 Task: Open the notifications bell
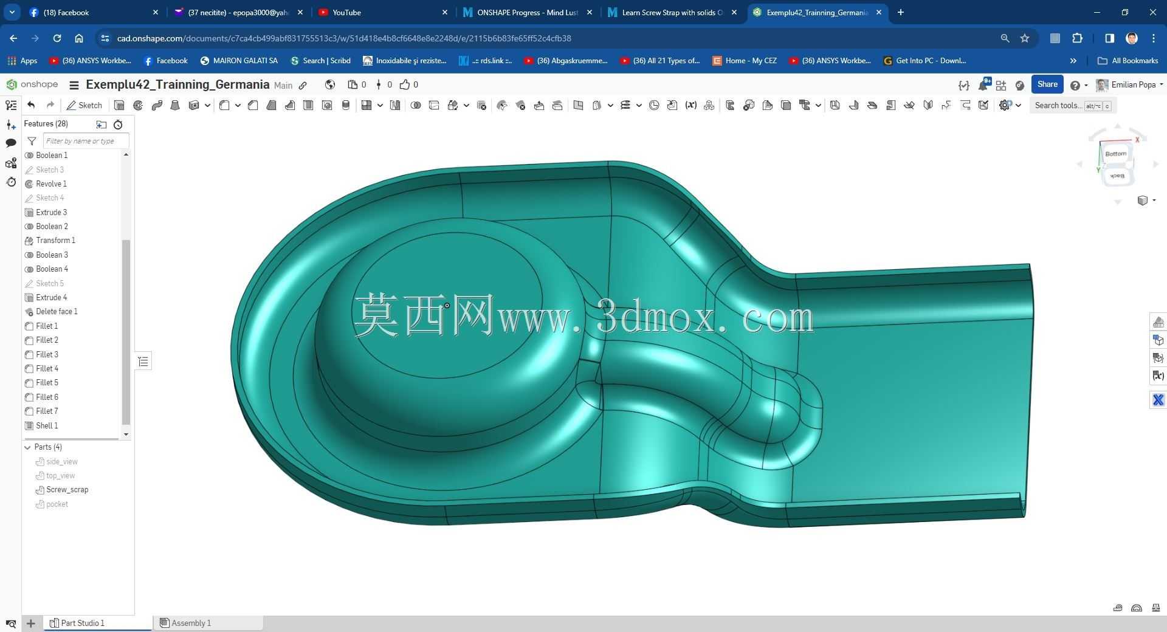coord(983,85)
